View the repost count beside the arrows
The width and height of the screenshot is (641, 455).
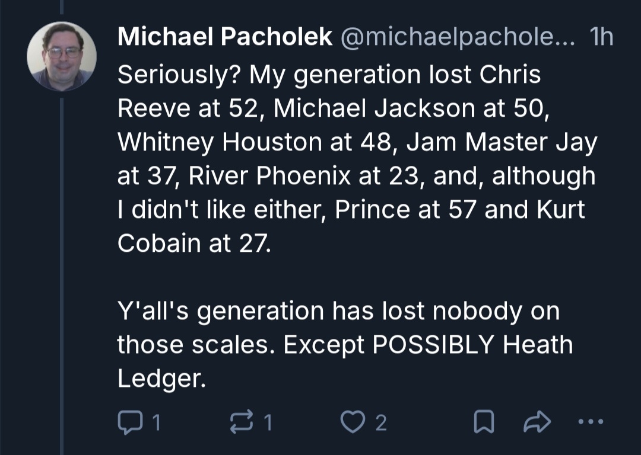pos(268,422)
